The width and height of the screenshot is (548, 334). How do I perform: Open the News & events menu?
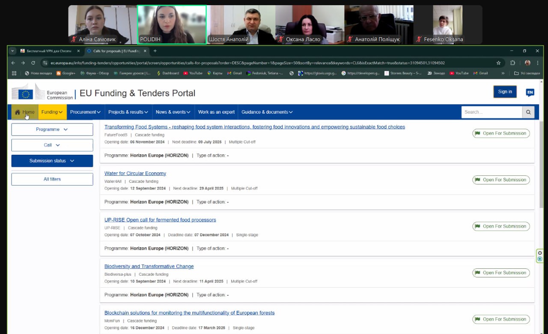[173, 112]
